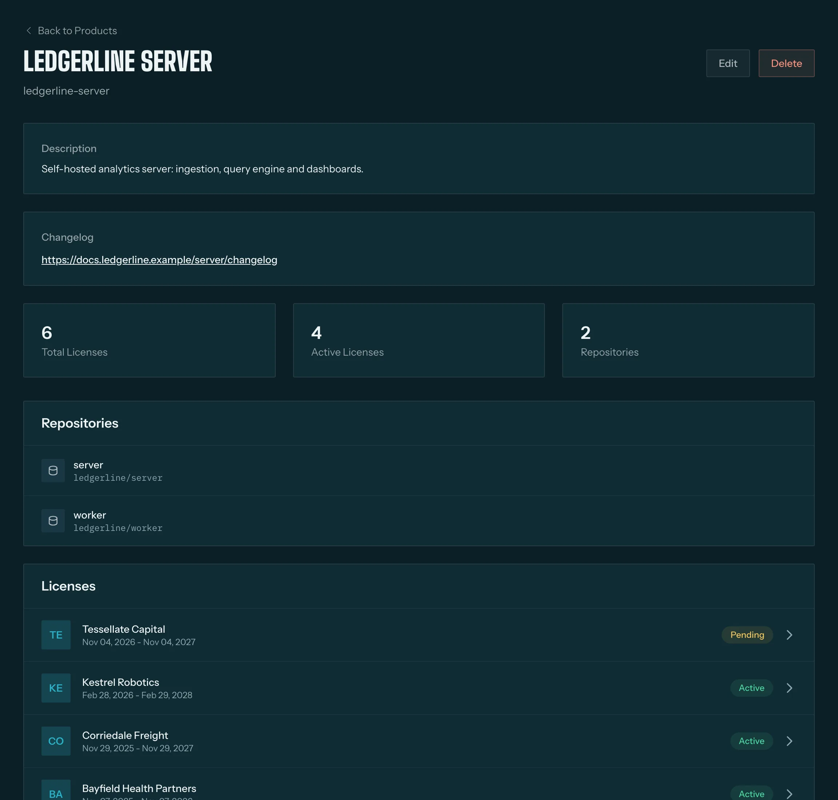Click the CO avatar for Corriedale Freight
Screen dimensions: 838x800
pyautogui.click(x=56, y=741)
